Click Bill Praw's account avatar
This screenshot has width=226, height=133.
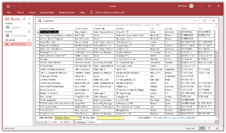(x=191, y=6)
